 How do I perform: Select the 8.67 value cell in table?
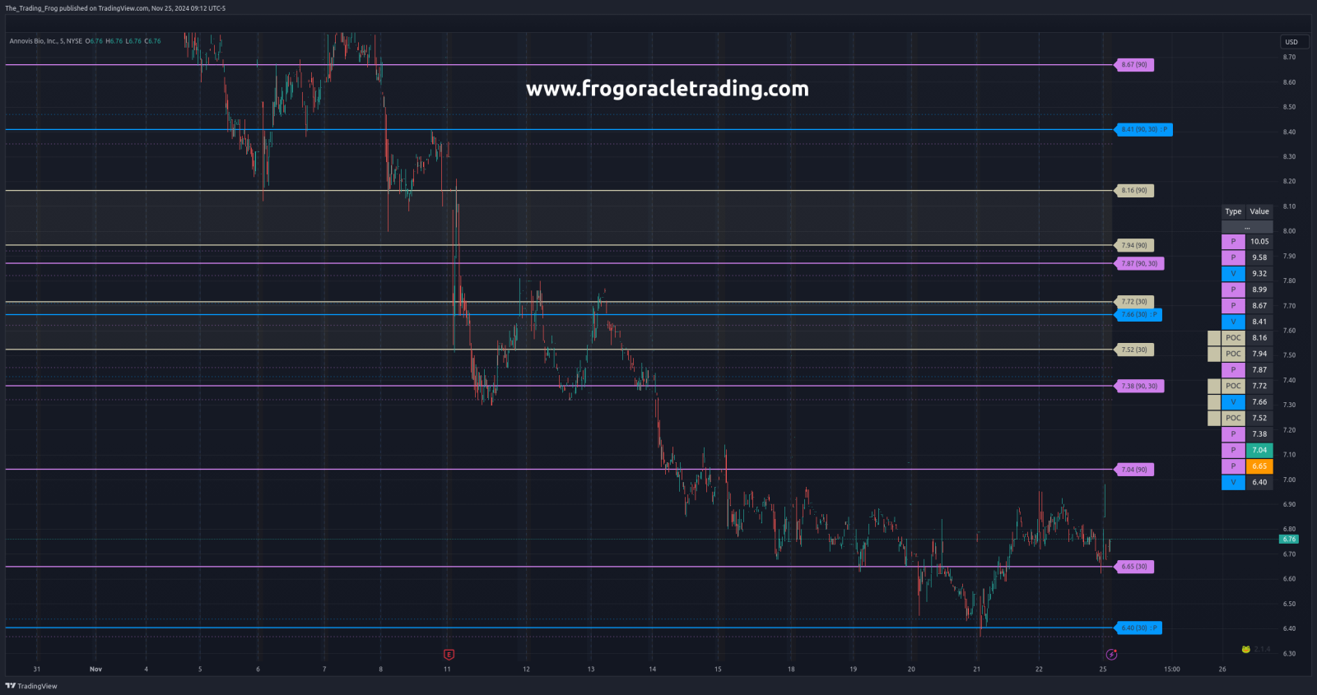click(x=1259, y=306)
